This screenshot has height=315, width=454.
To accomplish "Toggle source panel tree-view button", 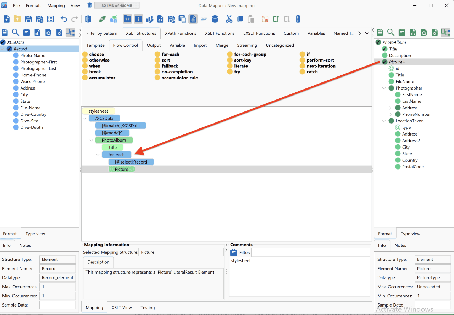I will (x=70, y=33).
